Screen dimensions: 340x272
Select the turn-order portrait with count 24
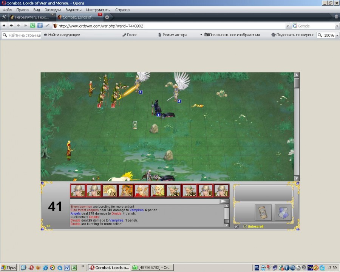pyautogui.click(x=174, y=190)
